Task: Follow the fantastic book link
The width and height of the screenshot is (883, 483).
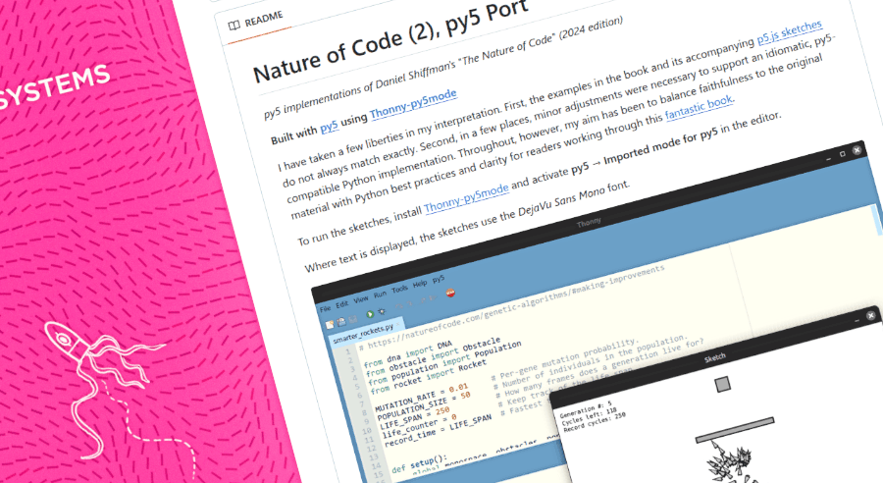Action: click(699, 108)
